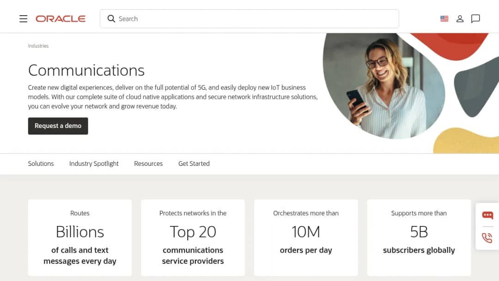This screenshot has width=499, height=281.
Task: Open the US flag country selector
Action: coord(444,19)
